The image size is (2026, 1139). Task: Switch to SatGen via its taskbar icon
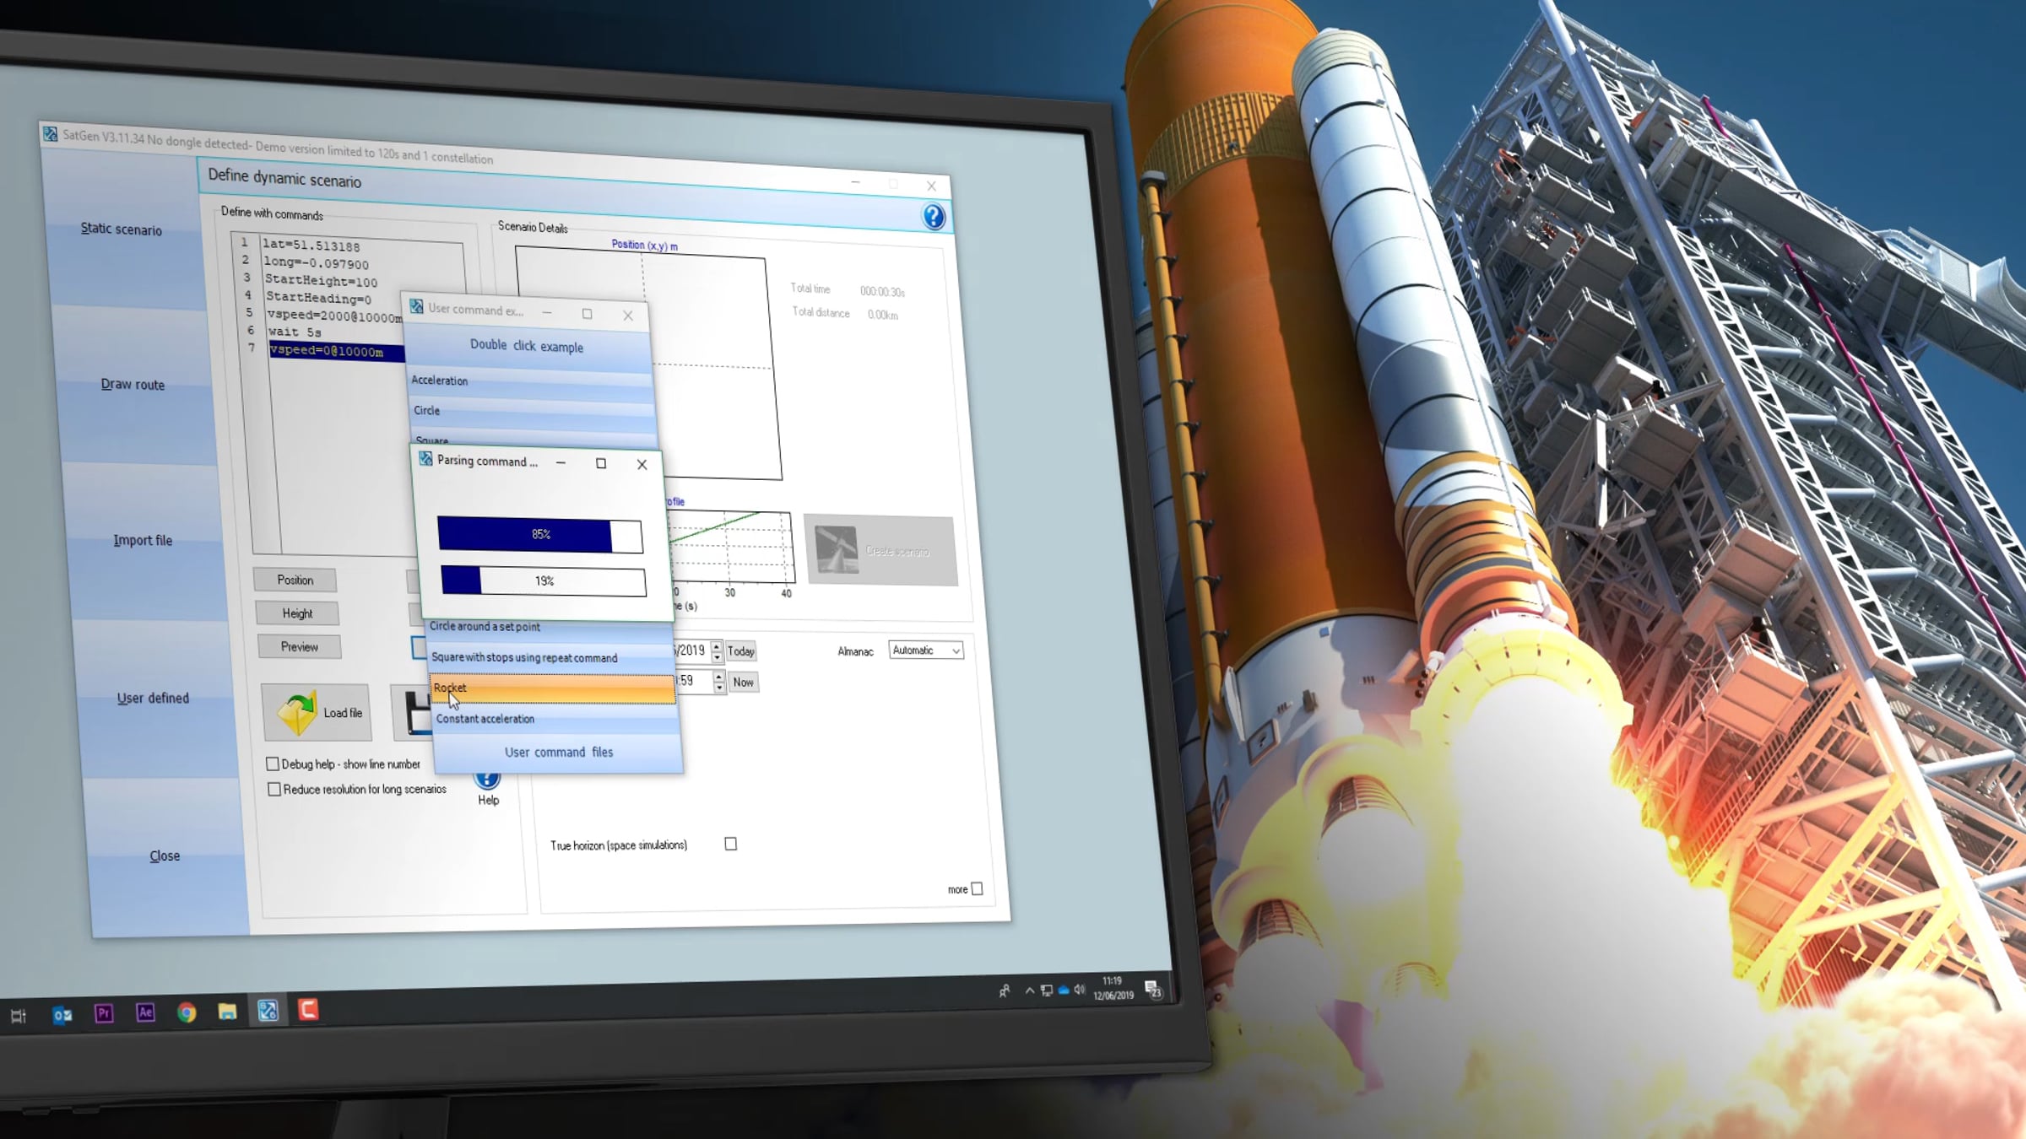click(268, 1010)
